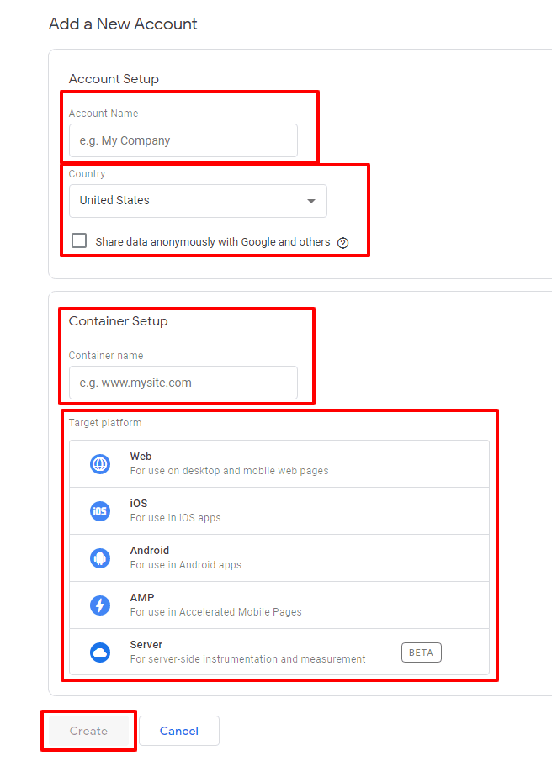Focus the Account Name text field
The image size is (552, 761).
pyautogui.click(x=183, y=140)
